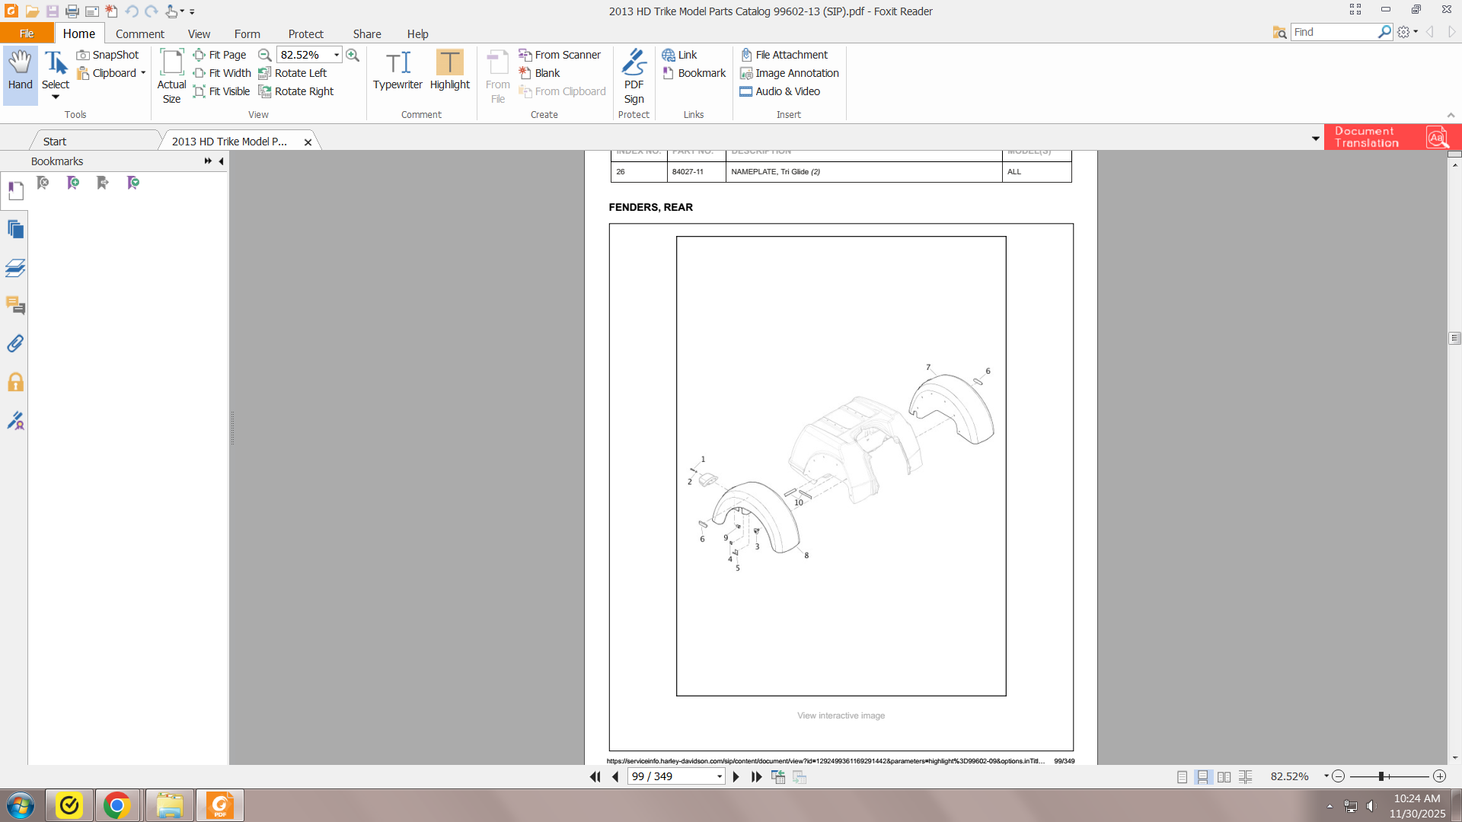1462x822 pixels.
Task: Click View interactive image link
Action: 841,715
